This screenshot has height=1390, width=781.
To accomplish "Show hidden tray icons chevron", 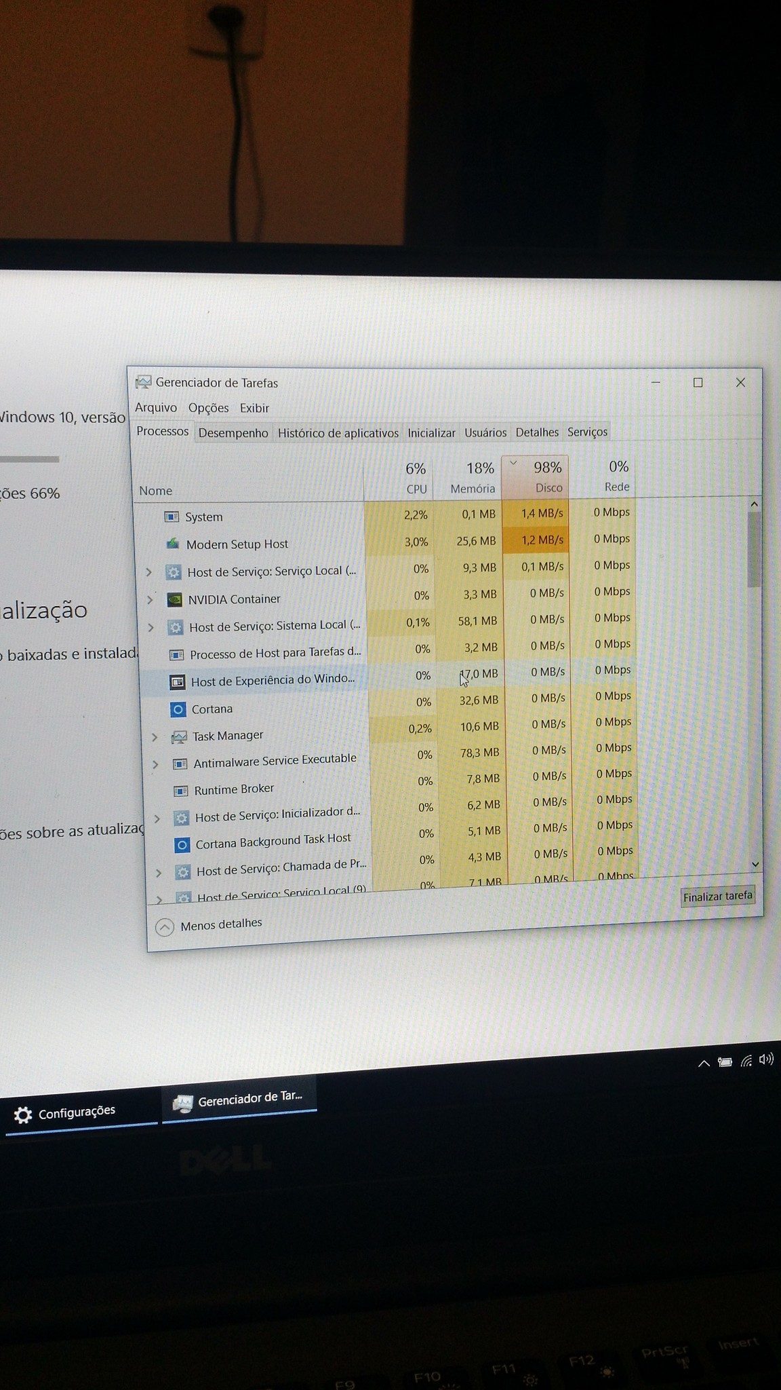I will pos(704,1064).
